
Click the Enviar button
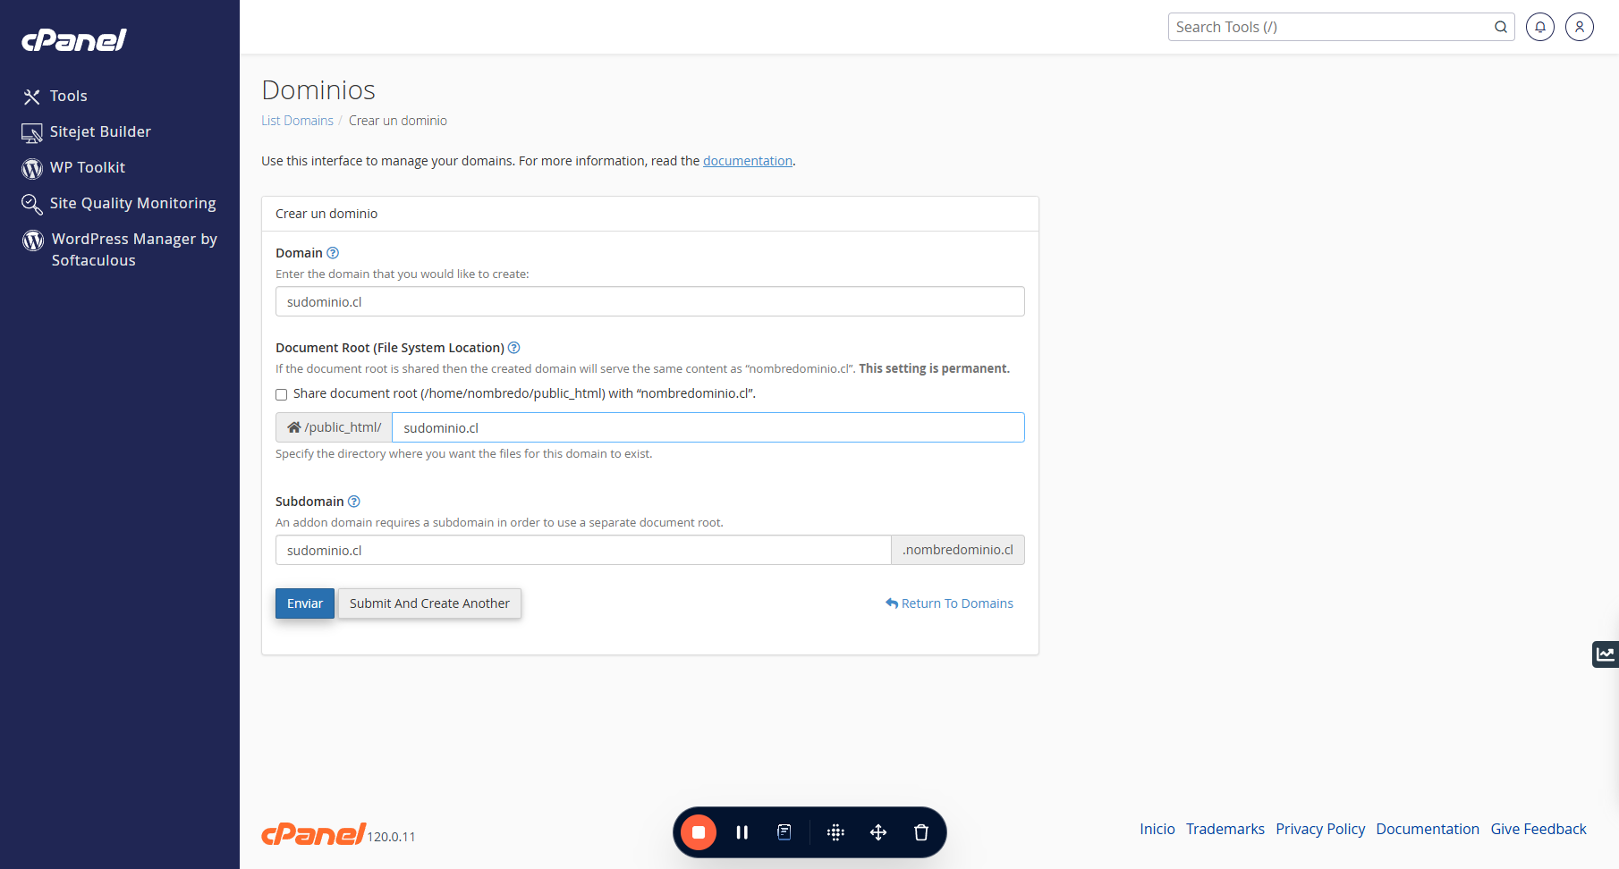click(305, 603)
